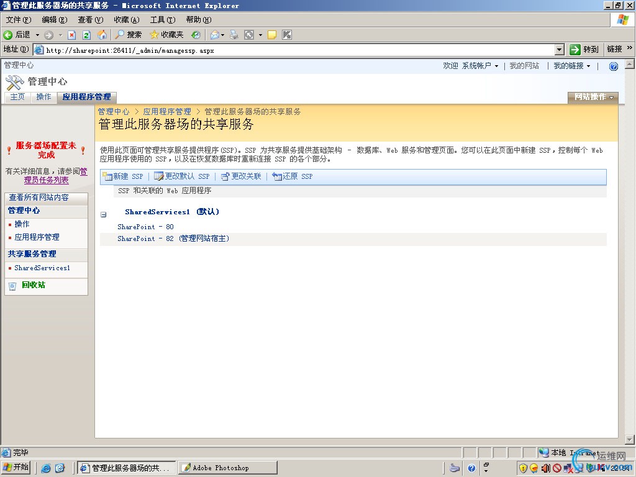
Task: Open the 回收站 recycle bin link
Action: (x=34, y=284)
